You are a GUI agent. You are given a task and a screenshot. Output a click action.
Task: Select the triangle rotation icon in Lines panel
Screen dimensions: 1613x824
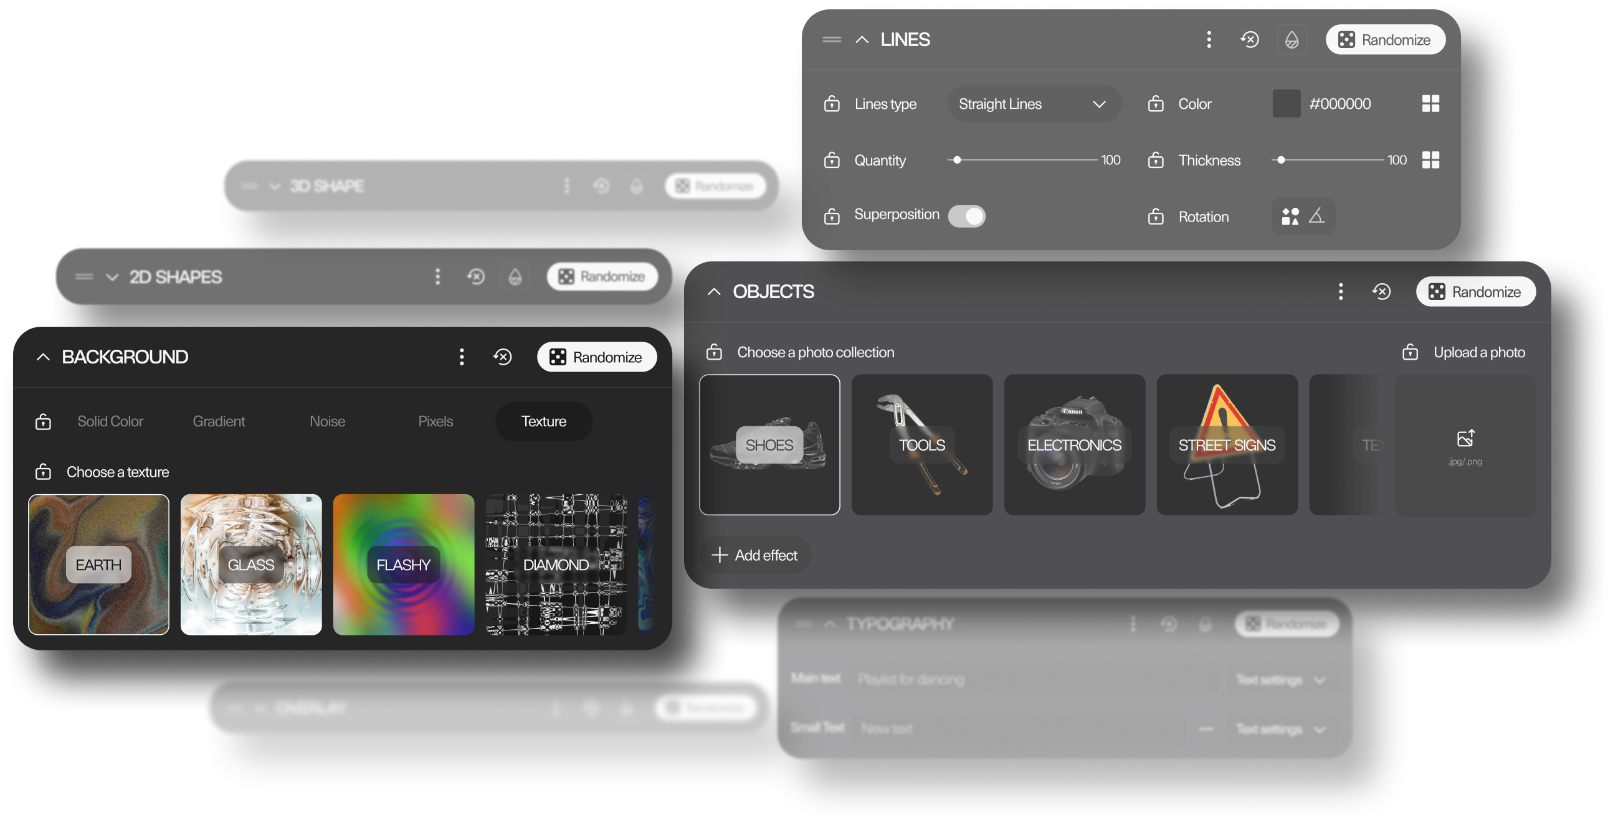[x=1317, y=216]
